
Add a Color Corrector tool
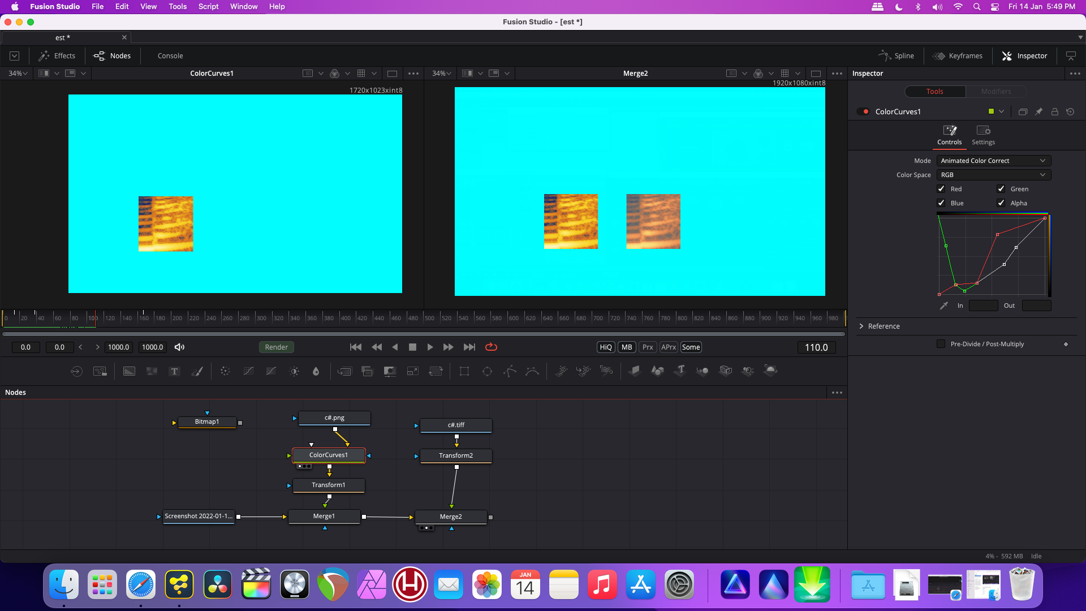coord(225,371)
